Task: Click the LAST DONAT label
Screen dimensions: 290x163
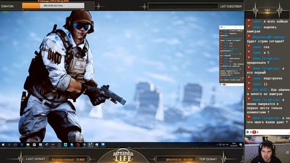Action: (35, 159)
